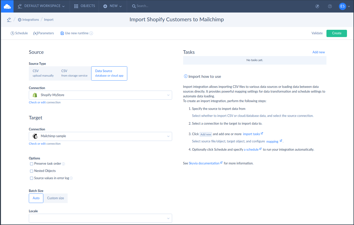Select Data Source database or cloud app

pyautogui.click(x=109, y=73)
